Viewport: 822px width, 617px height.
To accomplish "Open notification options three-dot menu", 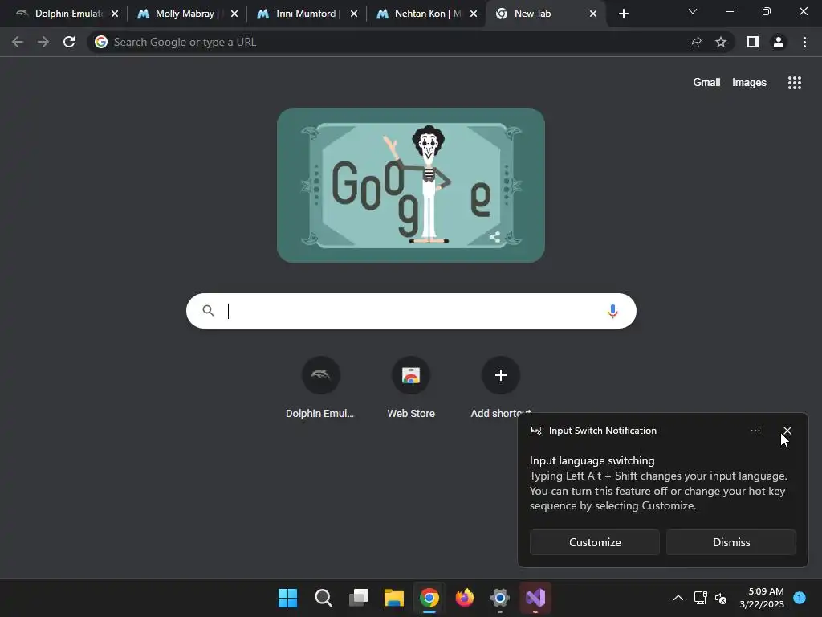I will pyautogui.click(x=755, y=431).
